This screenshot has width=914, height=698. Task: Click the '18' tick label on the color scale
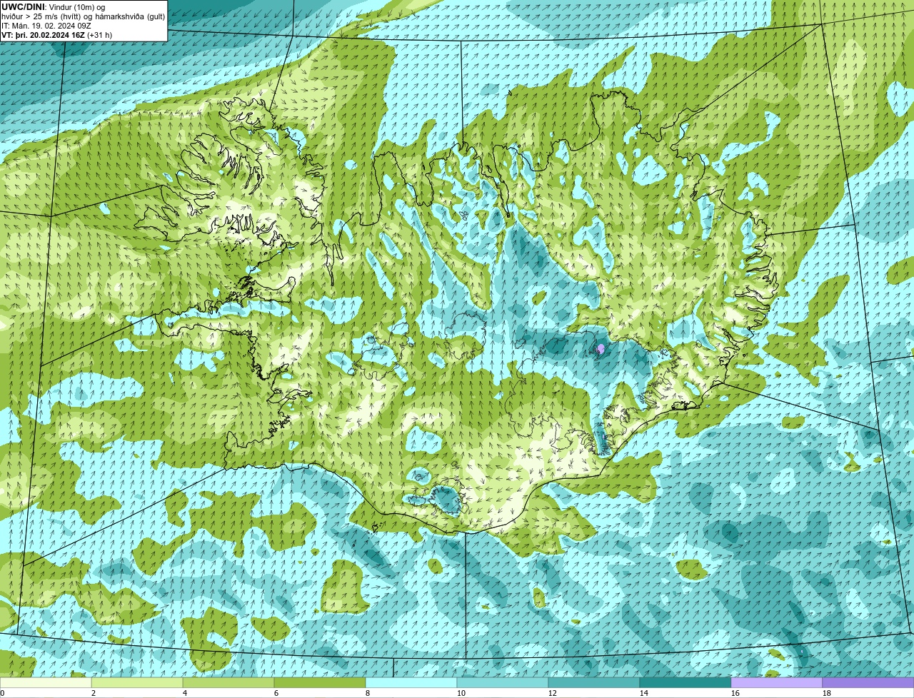[827, 693]
